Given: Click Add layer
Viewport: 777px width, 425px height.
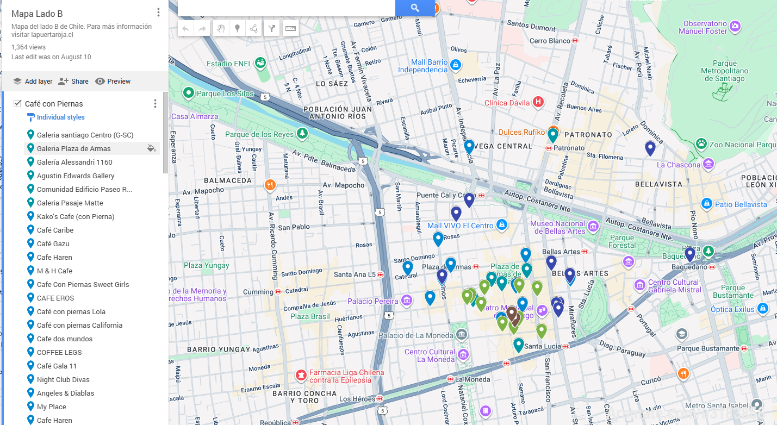Looking at the screenshot, I should [33, 82].
